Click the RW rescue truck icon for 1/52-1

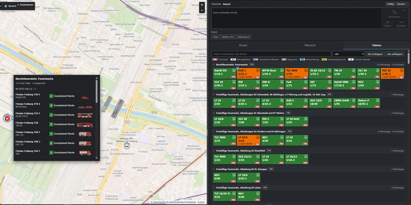click(x=85, y=153)
